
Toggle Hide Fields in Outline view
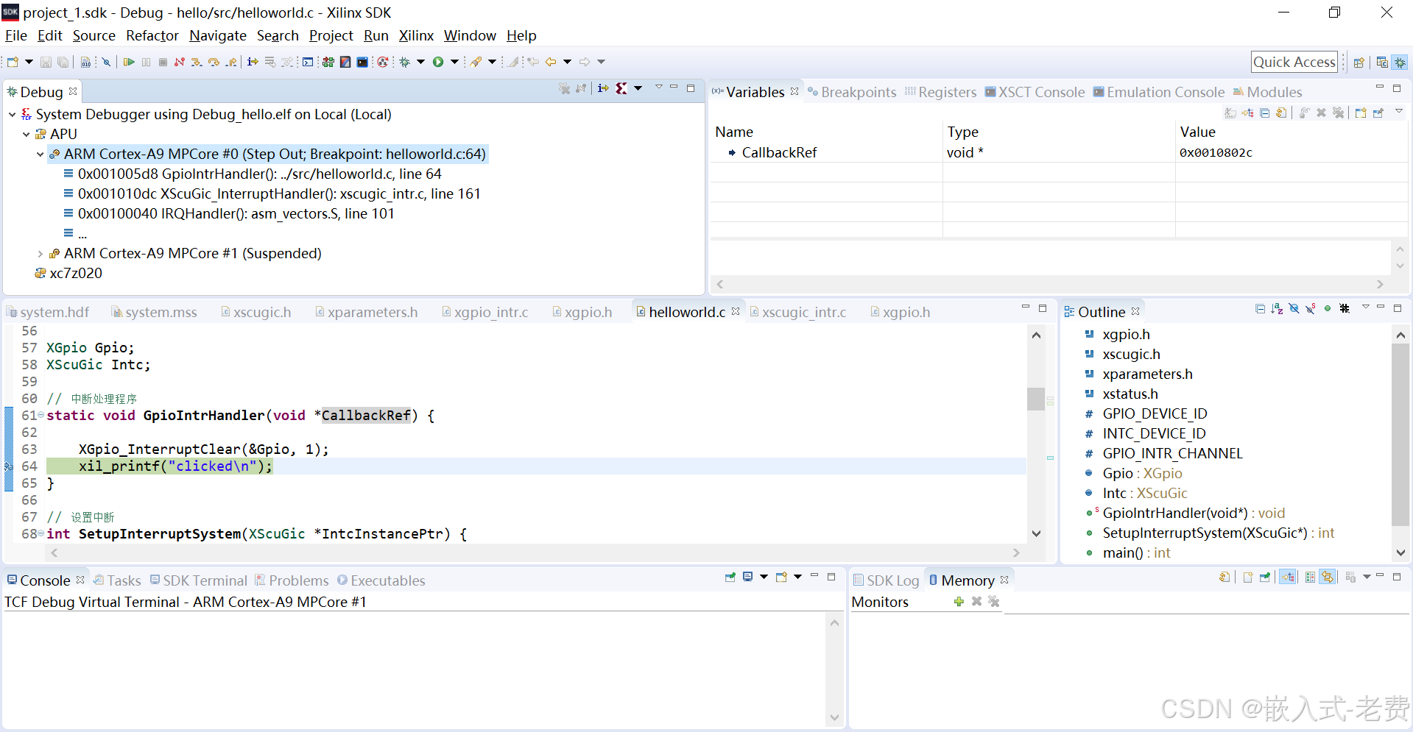pyautogui.click(x=1294, y=308)
